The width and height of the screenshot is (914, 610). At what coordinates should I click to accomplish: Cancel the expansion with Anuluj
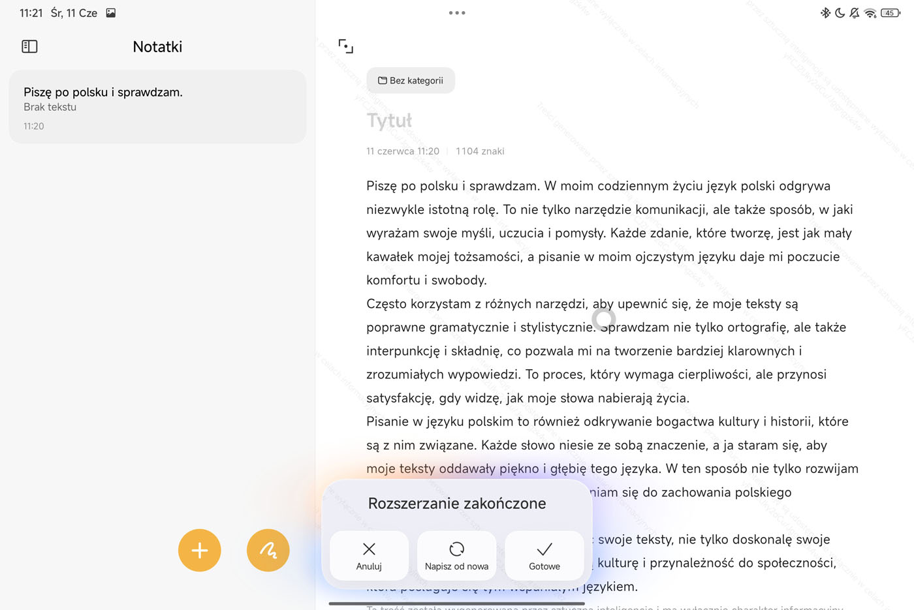coord(369,556)
